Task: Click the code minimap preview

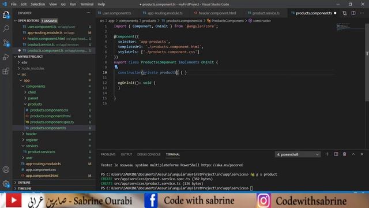Action: (344, 27)
